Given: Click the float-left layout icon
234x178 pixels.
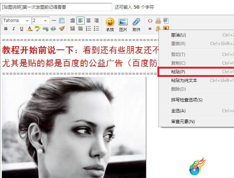Looking at the screenshot, I should click(x=73, y=29).
